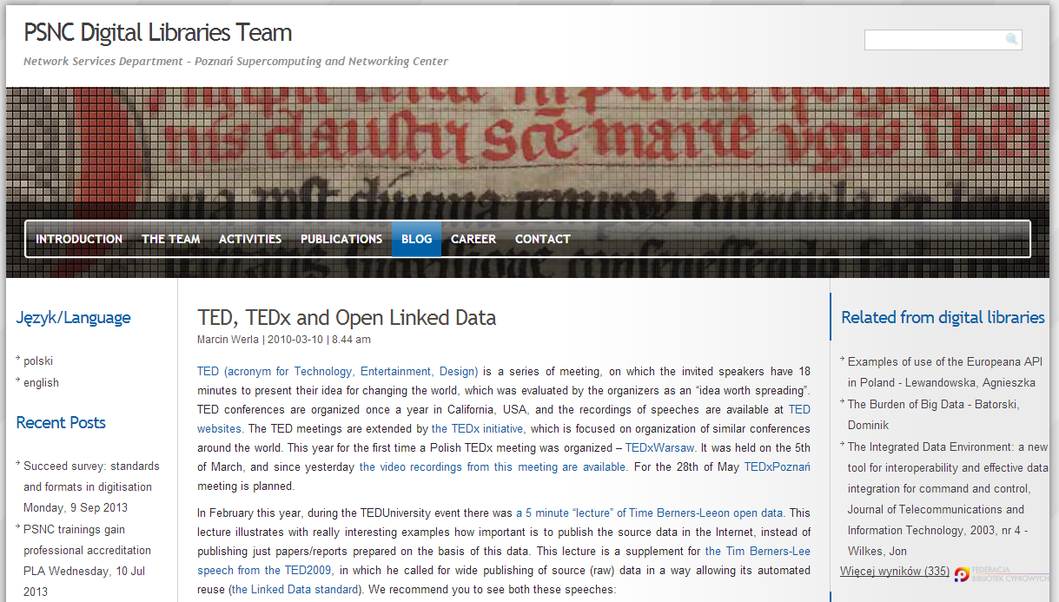This screenshot has height=602, width=1059.
Task: Open the Introduction menu item
Action: click(x=79, y=239)
